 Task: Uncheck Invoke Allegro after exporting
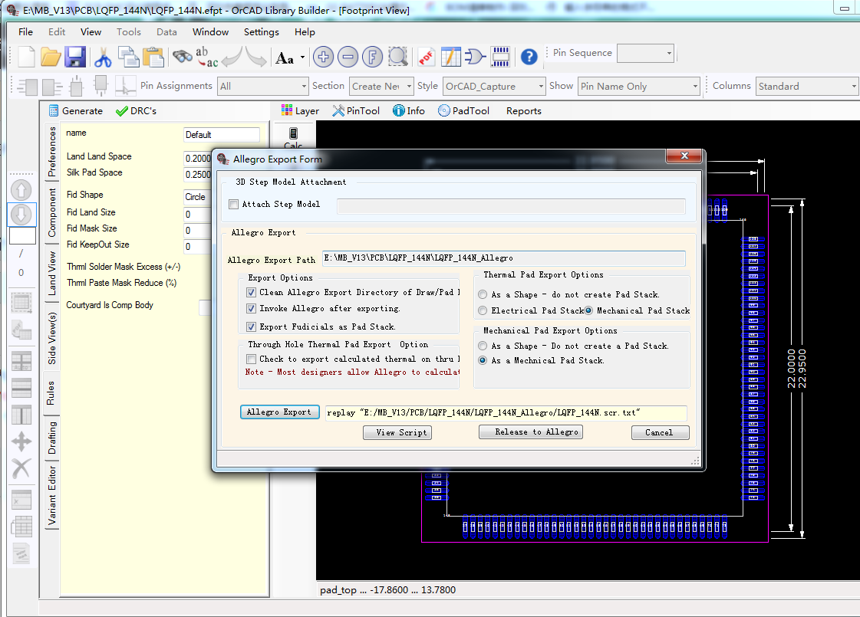(252, 309)
